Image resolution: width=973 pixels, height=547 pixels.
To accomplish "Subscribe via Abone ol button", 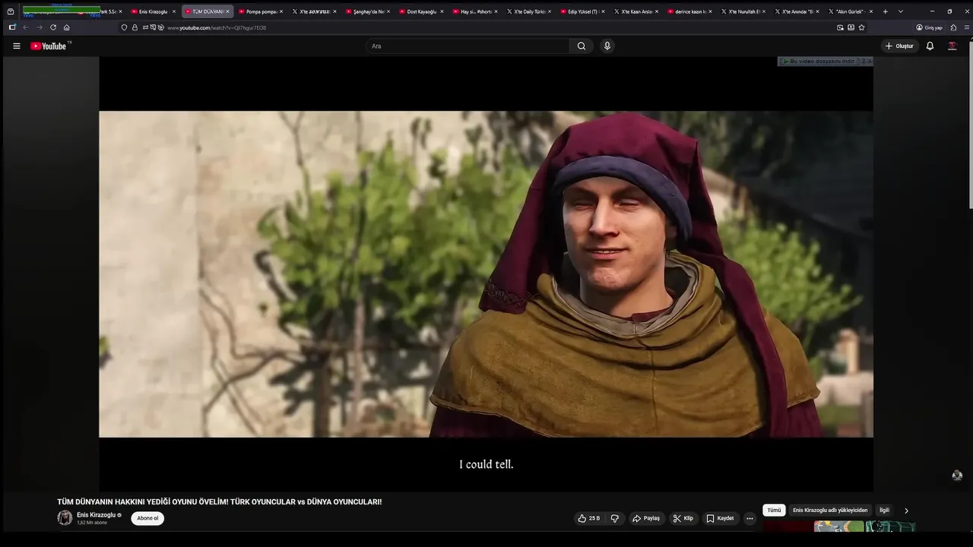I will pyautogui.click(x=147, y=518).
